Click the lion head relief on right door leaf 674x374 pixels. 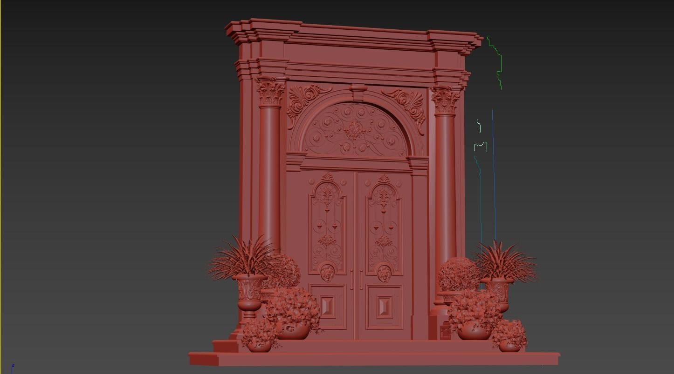pos(384,274)
